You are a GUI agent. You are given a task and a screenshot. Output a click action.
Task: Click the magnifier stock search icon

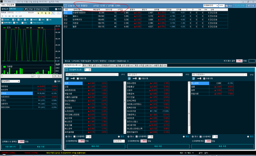25,9
